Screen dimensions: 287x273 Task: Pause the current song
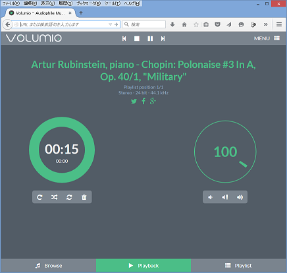point(150,39)
